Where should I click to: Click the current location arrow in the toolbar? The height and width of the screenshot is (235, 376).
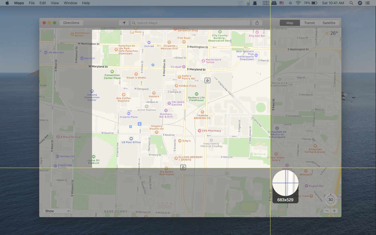[124, 23]
